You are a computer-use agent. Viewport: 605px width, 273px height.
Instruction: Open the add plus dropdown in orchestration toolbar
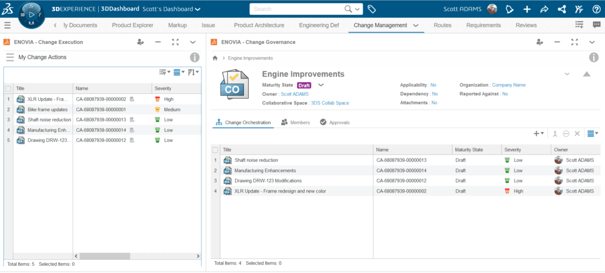(539, 134)
